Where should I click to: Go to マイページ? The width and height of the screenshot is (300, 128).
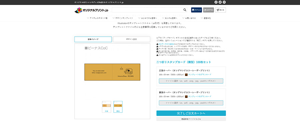[196, 10]
